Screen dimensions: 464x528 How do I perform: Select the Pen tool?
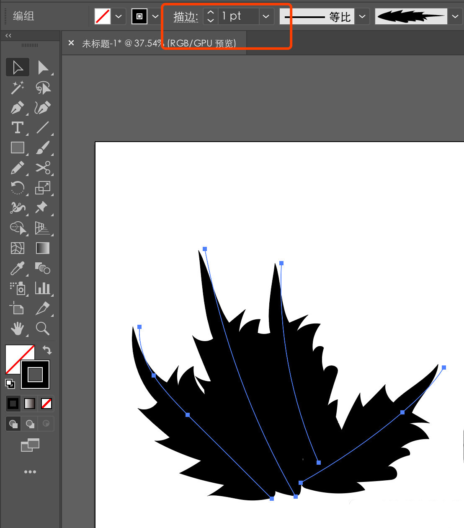point(17,108)
